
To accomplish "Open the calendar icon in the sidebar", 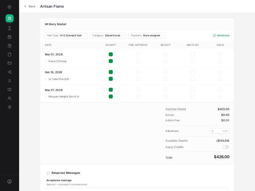I will [x=10, y=37].
